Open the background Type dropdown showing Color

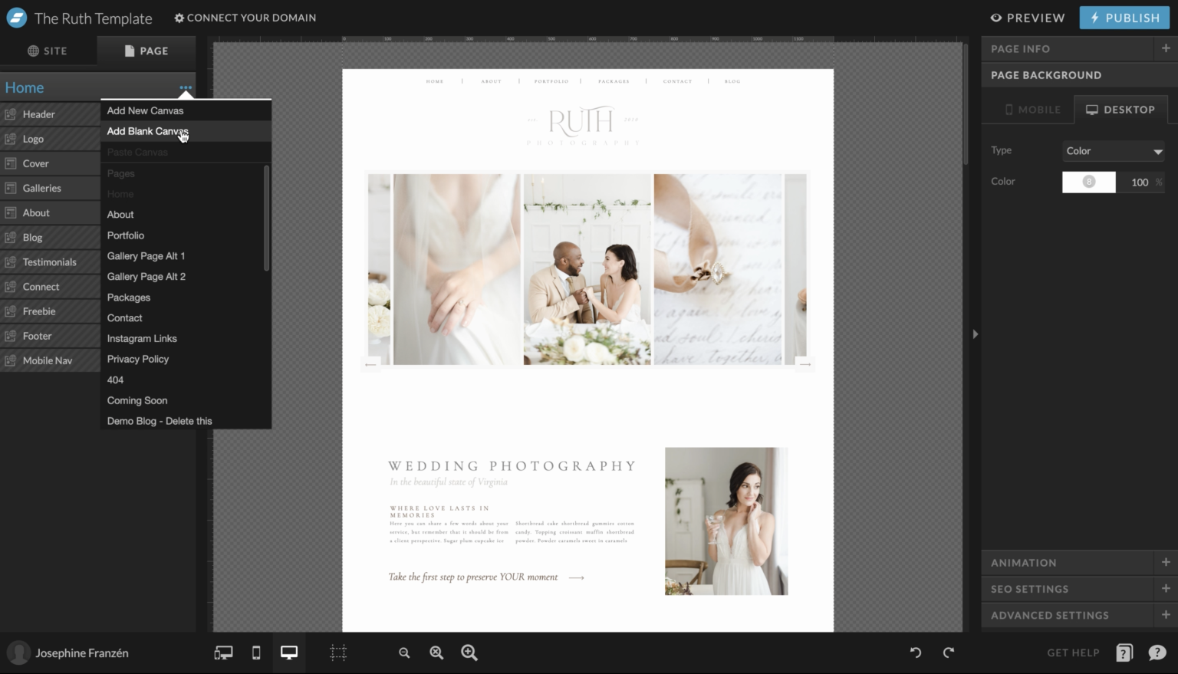coord(1113,150)
